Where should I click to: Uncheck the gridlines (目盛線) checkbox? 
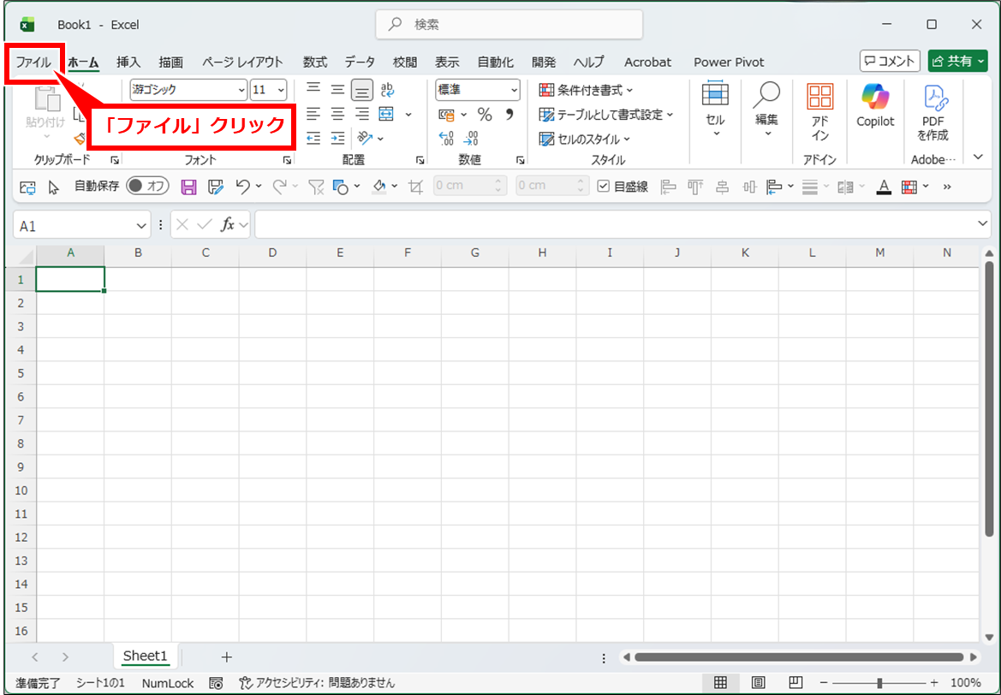tap(604, 187)
